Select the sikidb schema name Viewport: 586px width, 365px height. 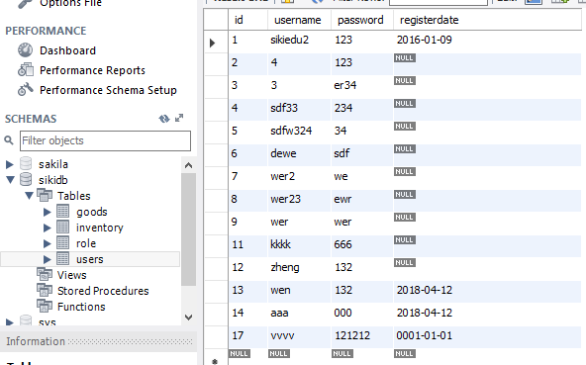click(x=53, y=180)
